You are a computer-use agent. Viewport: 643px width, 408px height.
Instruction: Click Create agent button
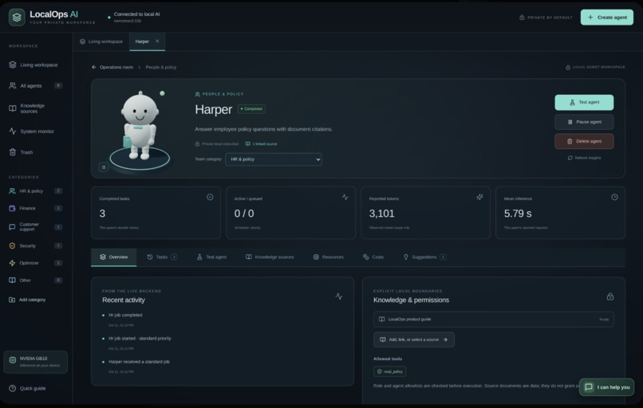(606, 18)
